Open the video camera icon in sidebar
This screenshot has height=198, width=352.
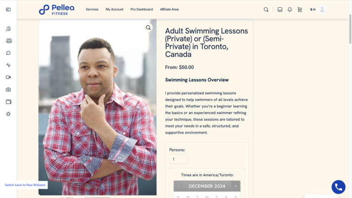tap(8, 77)
